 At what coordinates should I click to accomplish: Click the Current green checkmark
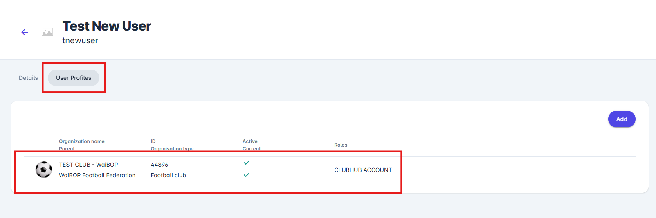[247, 175]
